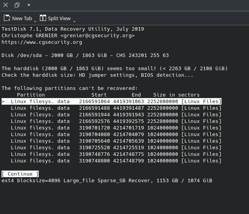249x214 pixels.
Task: Select partition row starting at 3190725520
Action: pyautogui.click(x=112, y=148)
